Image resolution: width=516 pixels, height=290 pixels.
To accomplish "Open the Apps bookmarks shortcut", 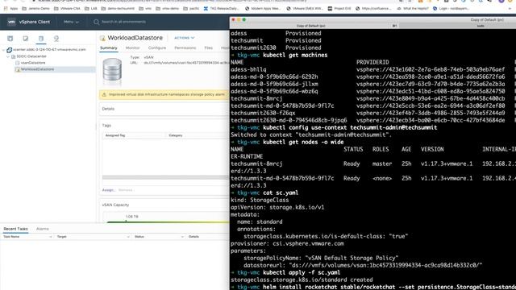I will click(x=10, y=9).
